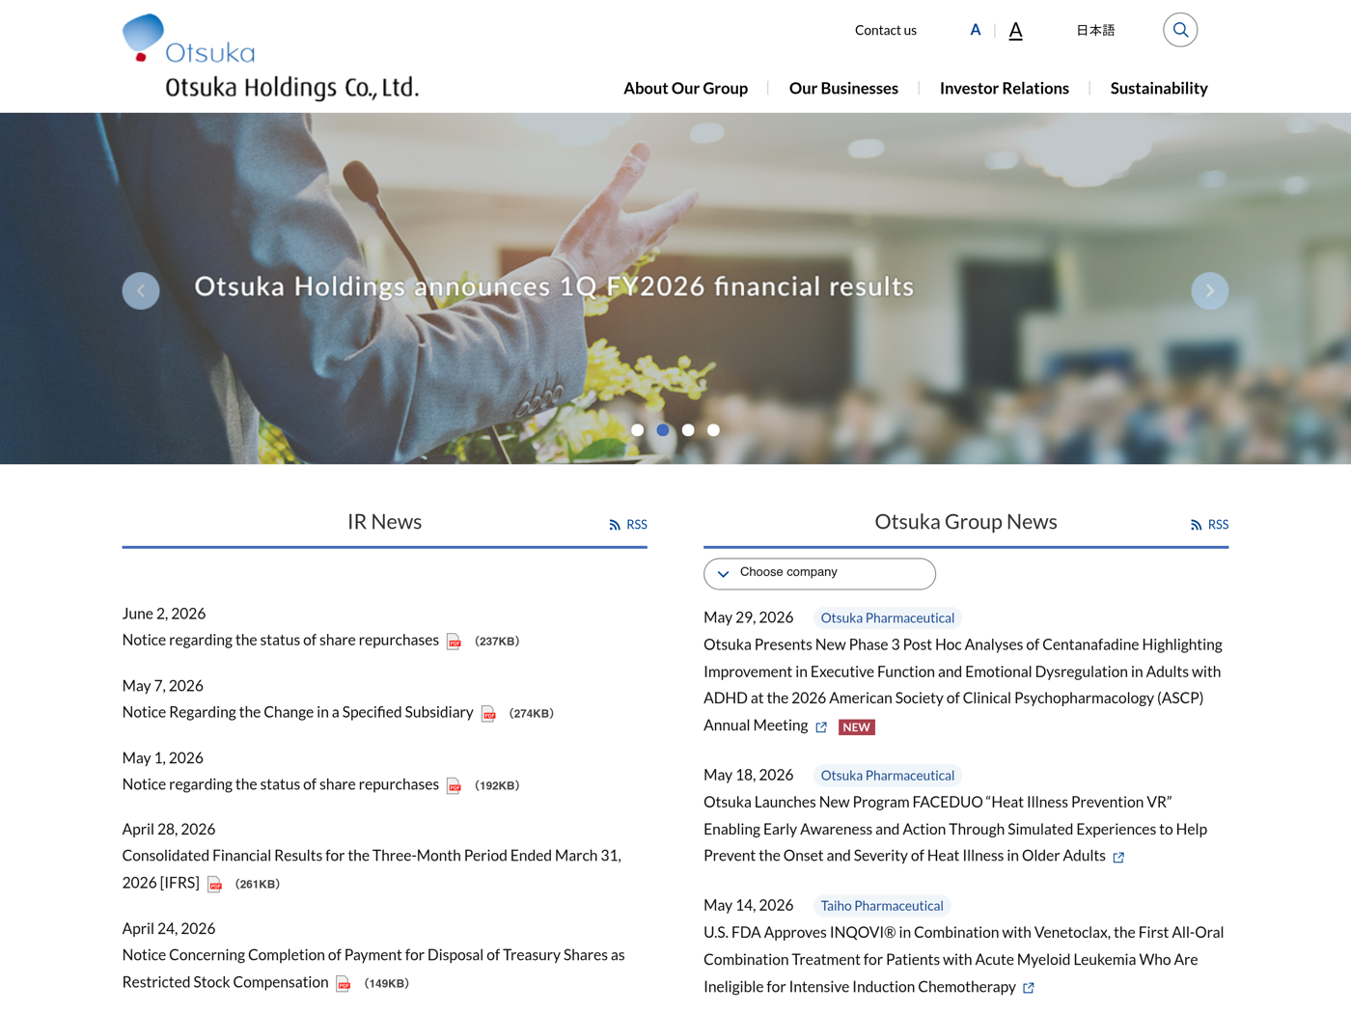Click the "(274KB)" file size text
Image resolution: width=1351 pixels, height=1013 pixels.
[x=532, y=714]
